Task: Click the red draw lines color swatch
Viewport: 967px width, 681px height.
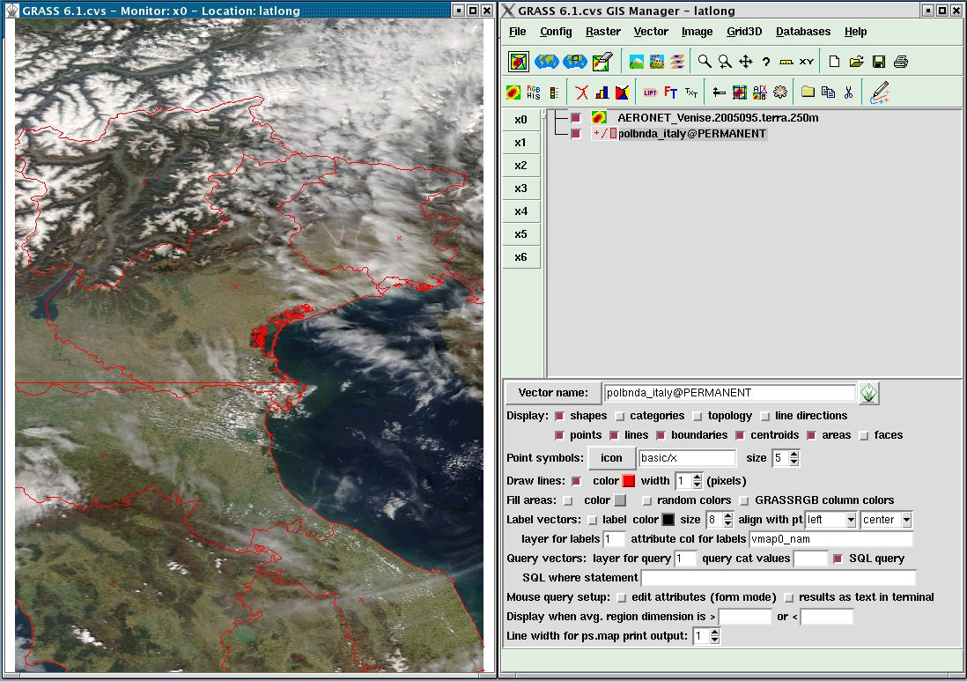Action: tap(629, 481)
